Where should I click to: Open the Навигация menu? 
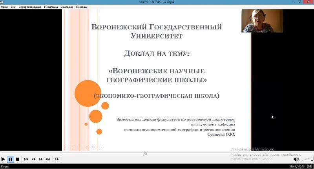pos(51,7)
